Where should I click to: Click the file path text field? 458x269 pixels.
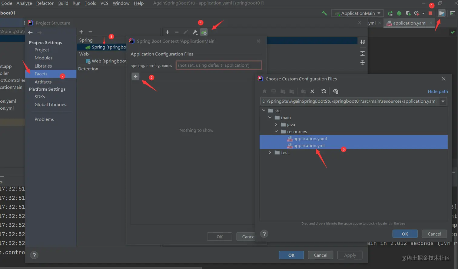pos(350,101)
